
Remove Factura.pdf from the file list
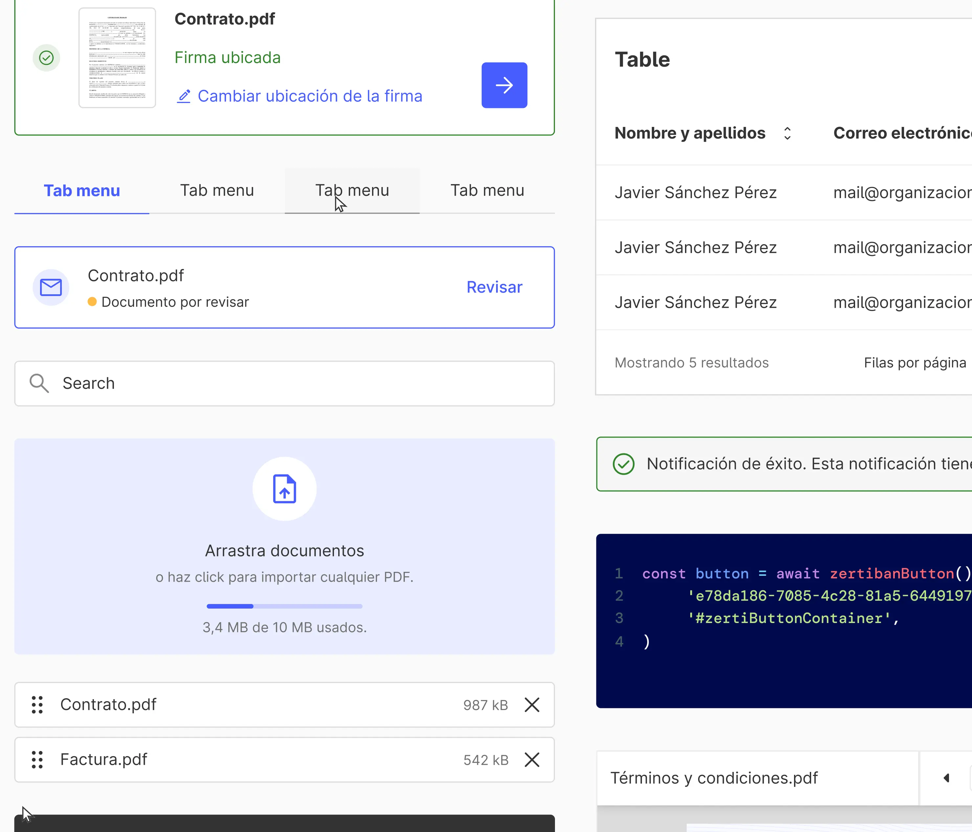point(532,759)
